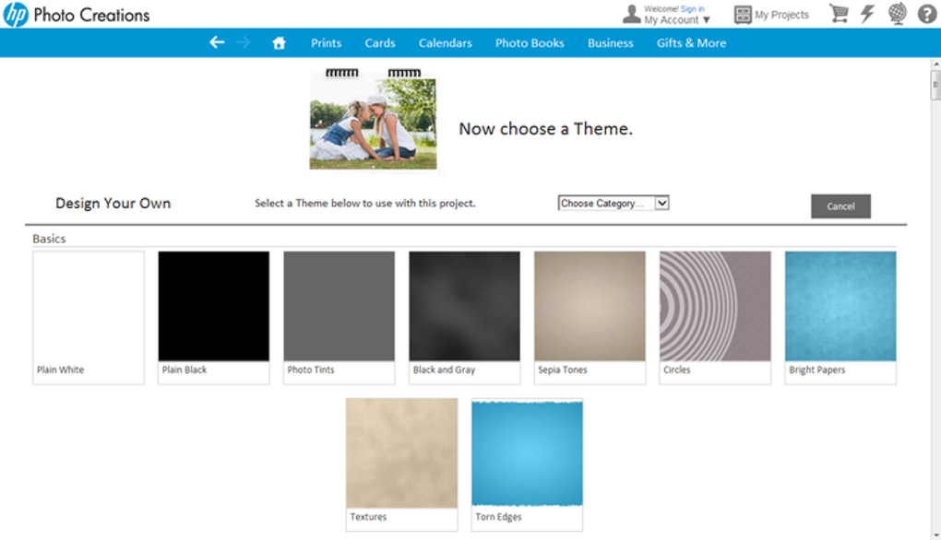This screenshot has width=941, height=540.
Task: Click the page scrollbar thumb
Action: [x=935, y=85]
